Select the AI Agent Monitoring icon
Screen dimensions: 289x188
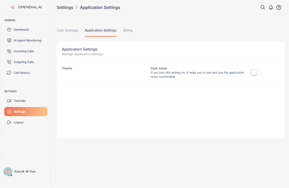[9, 40]
